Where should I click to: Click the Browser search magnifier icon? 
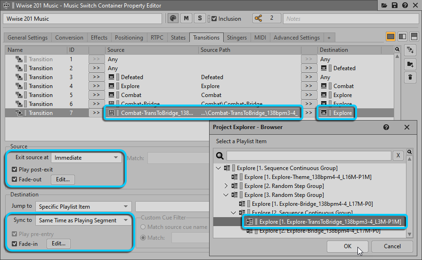(220, 155)
